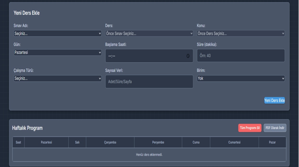
Task: Click the Gün: label
Action: point(17,44)
